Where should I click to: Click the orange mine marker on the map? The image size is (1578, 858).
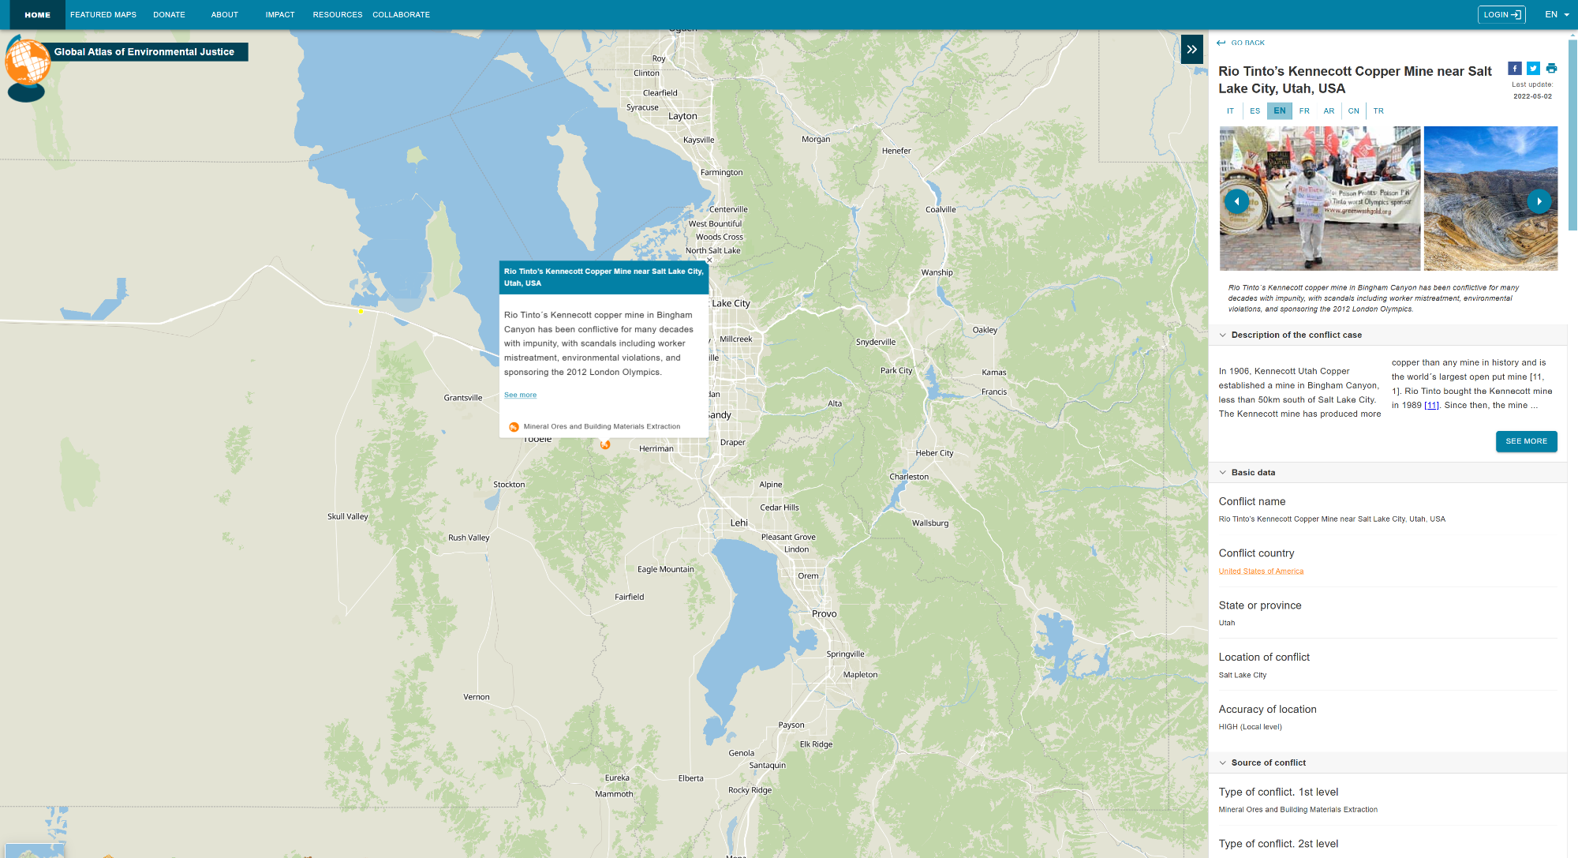click(605, 445)
